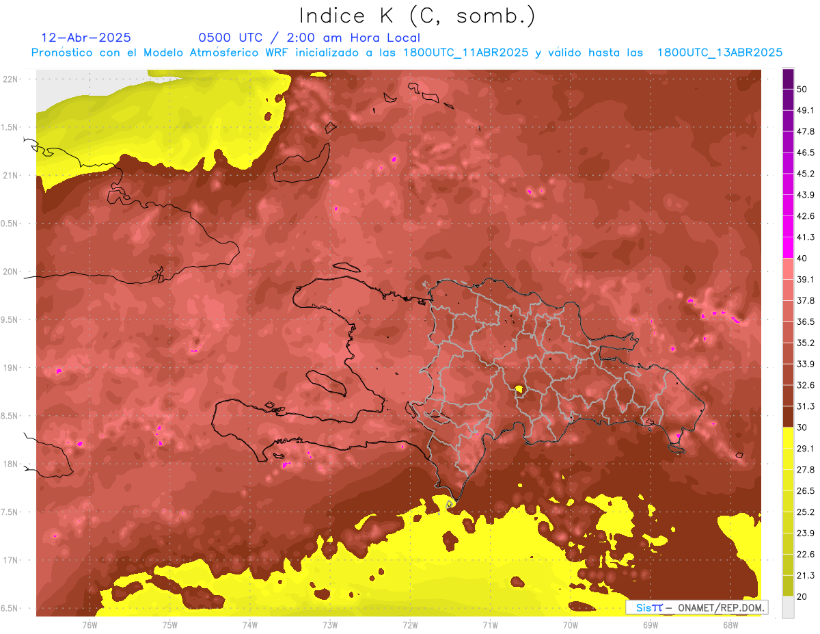Click the legend value "30"
This screenshot has width=820, height=634.
(x=804, y=427)
